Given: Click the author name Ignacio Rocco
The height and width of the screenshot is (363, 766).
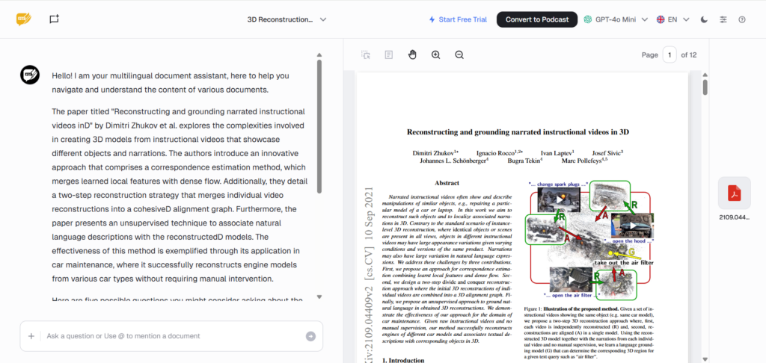Looking at the screenshot, I should pyautogui.click(x=499, y=152).
